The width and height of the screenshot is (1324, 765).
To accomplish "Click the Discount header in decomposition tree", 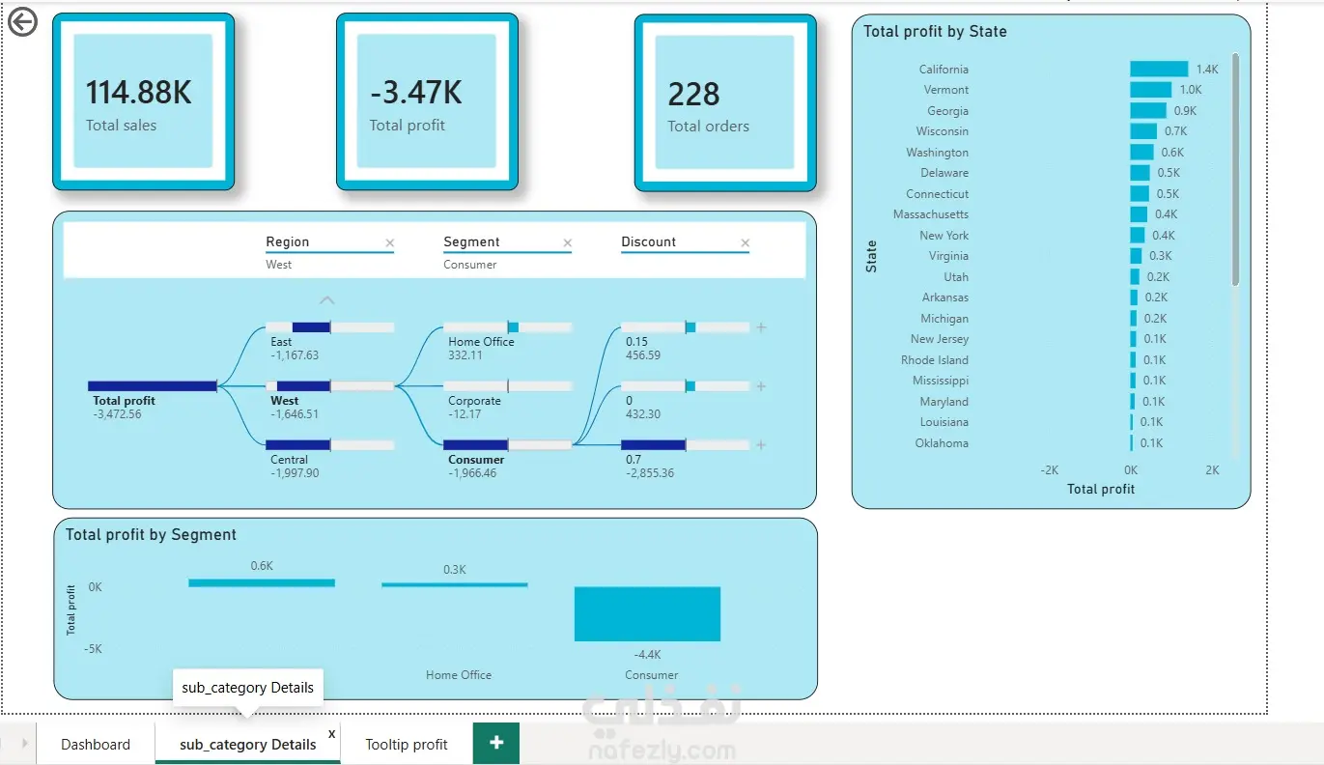I will [x=649, y=241].
